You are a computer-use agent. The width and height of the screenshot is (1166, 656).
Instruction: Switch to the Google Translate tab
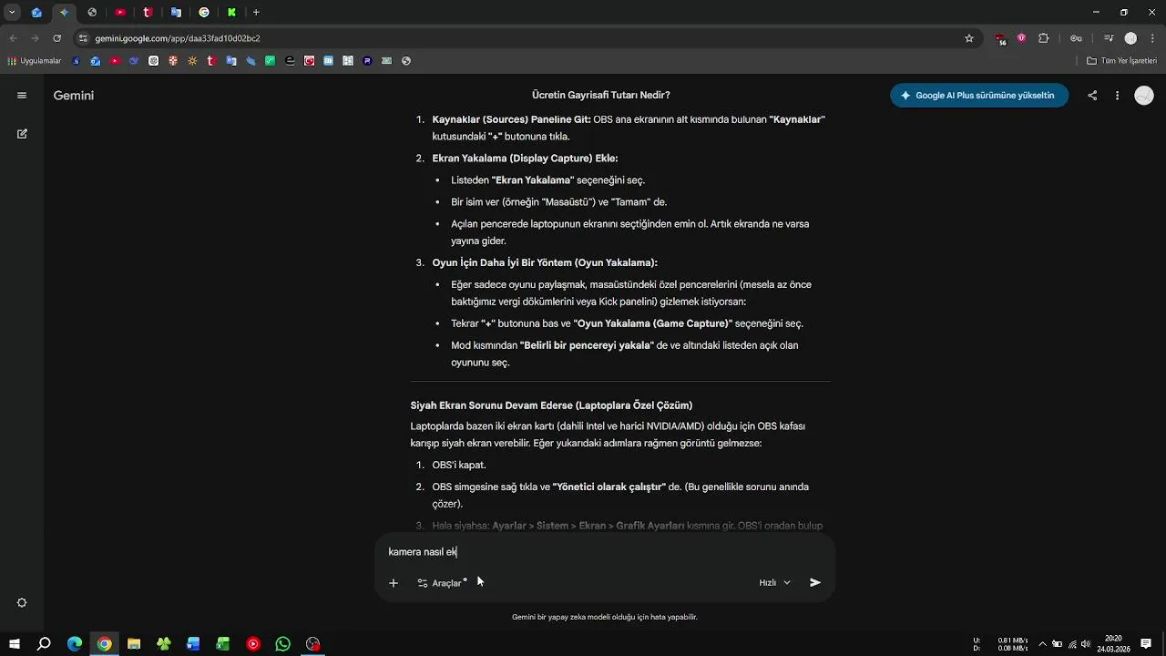(x=176, y=13)
